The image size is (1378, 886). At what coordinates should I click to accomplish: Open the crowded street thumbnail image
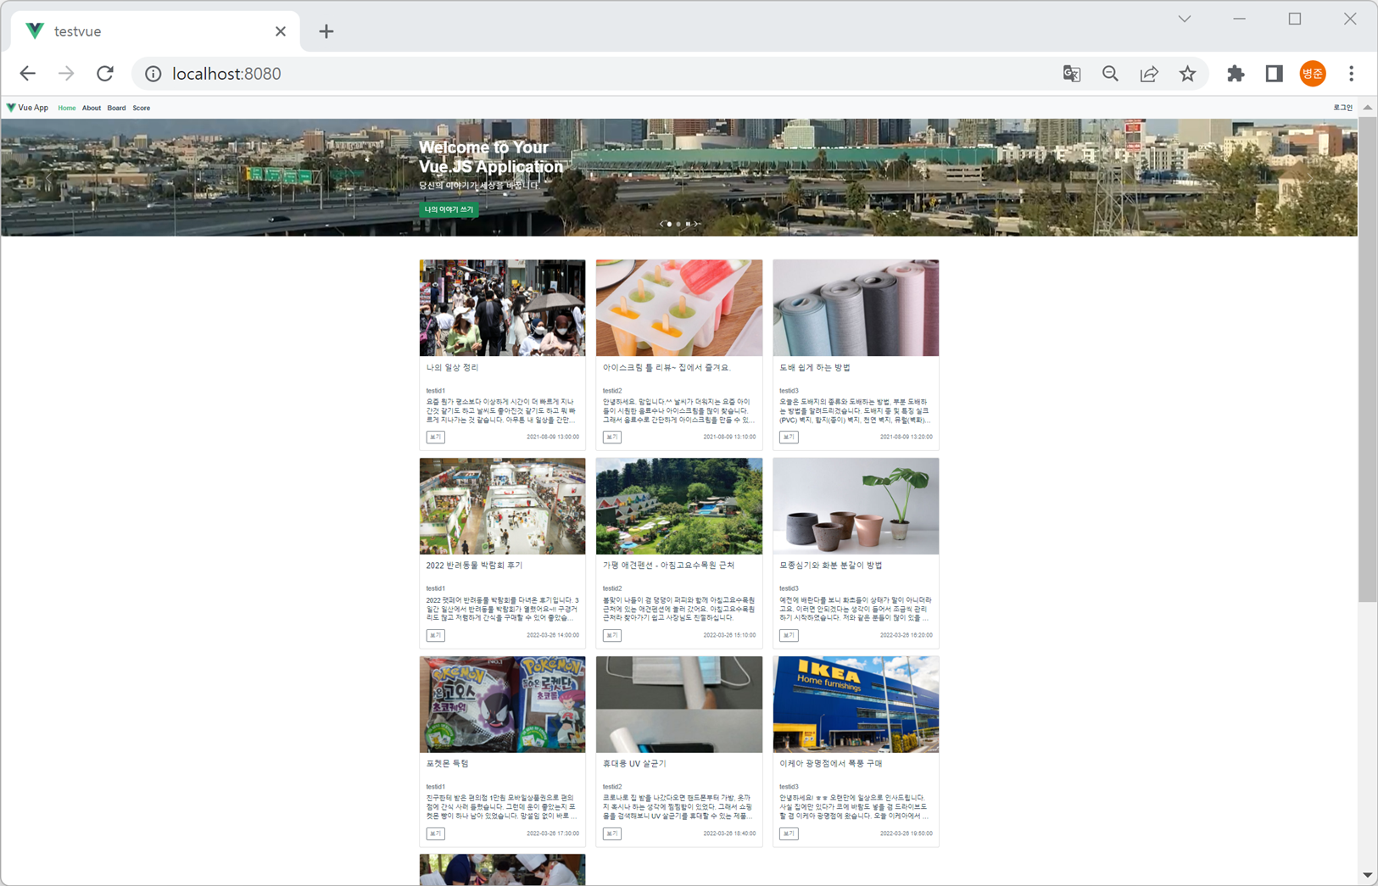click(x=502, y=308)
